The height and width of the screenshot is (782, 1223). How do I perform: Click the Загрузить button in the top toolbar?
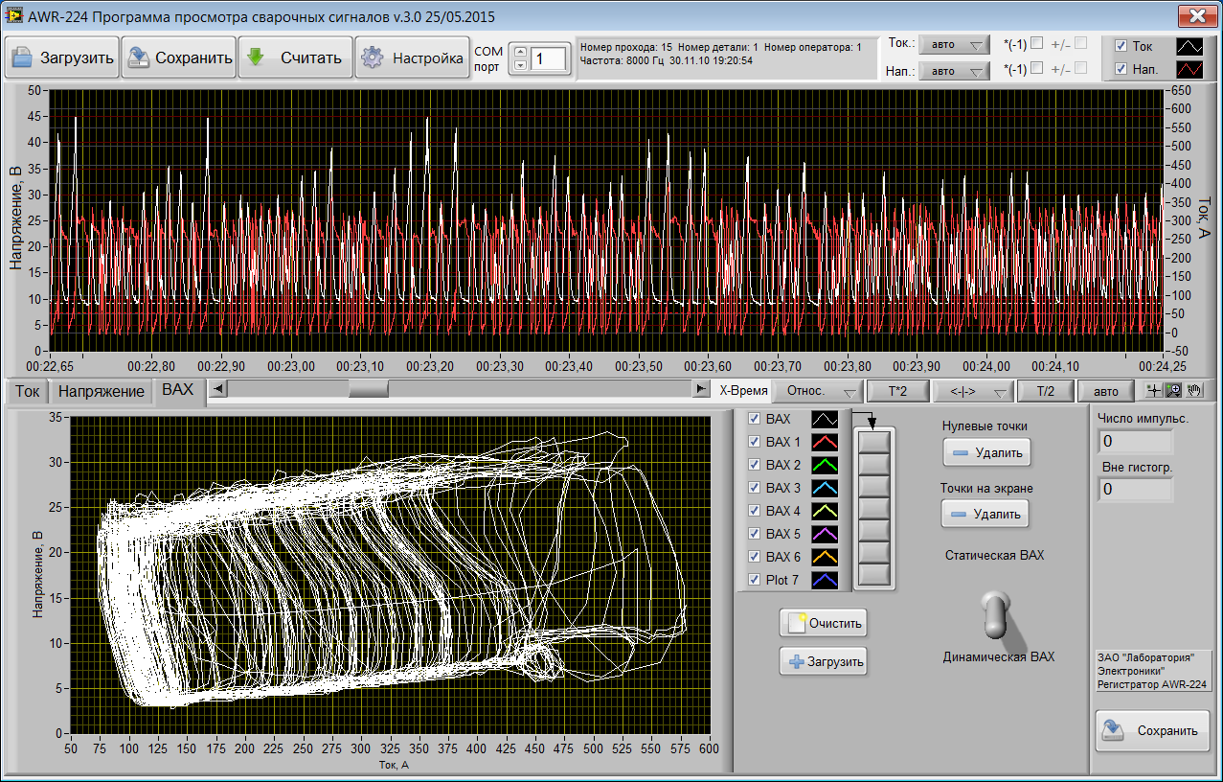pyautogui.click(x=61, y=57)
